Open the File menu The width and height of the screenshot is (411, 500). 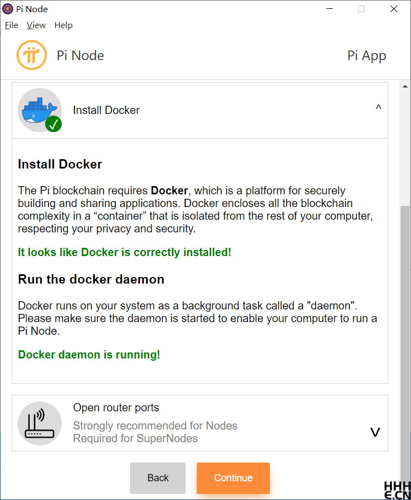[x=12, y=25]
